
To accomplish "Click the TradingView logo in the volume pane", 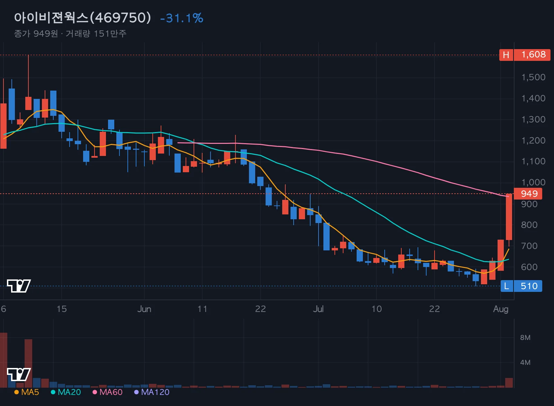I will pyautogui.click(x=19, y=375).
